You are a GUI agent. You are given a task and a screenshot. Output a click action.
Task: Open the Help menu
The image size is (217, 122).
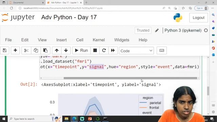pos(143,40)
